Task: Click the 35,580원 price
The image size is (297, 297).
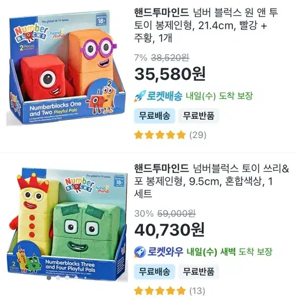Action: pyautogui.click(x=170, y=74)
